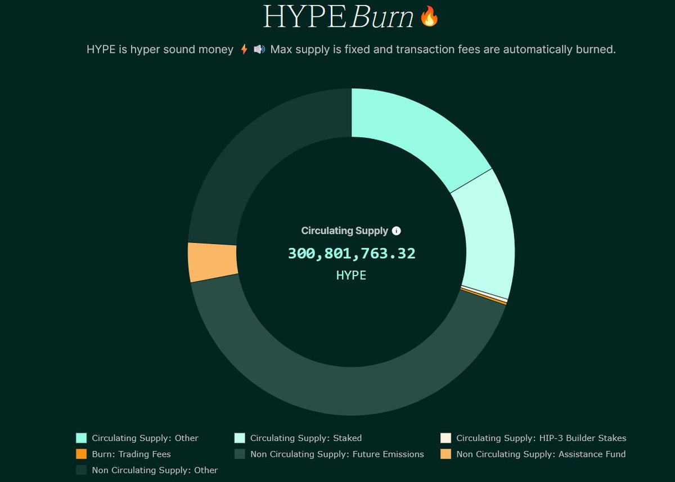Click the speaker icon in subtitle
The height and width of the screenshot is (482, 675).
259,49
